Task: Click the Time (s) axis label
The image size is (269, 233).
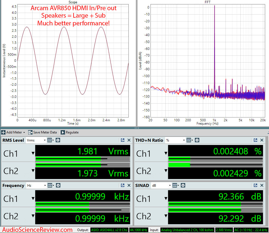Action: tap(73, 124)
